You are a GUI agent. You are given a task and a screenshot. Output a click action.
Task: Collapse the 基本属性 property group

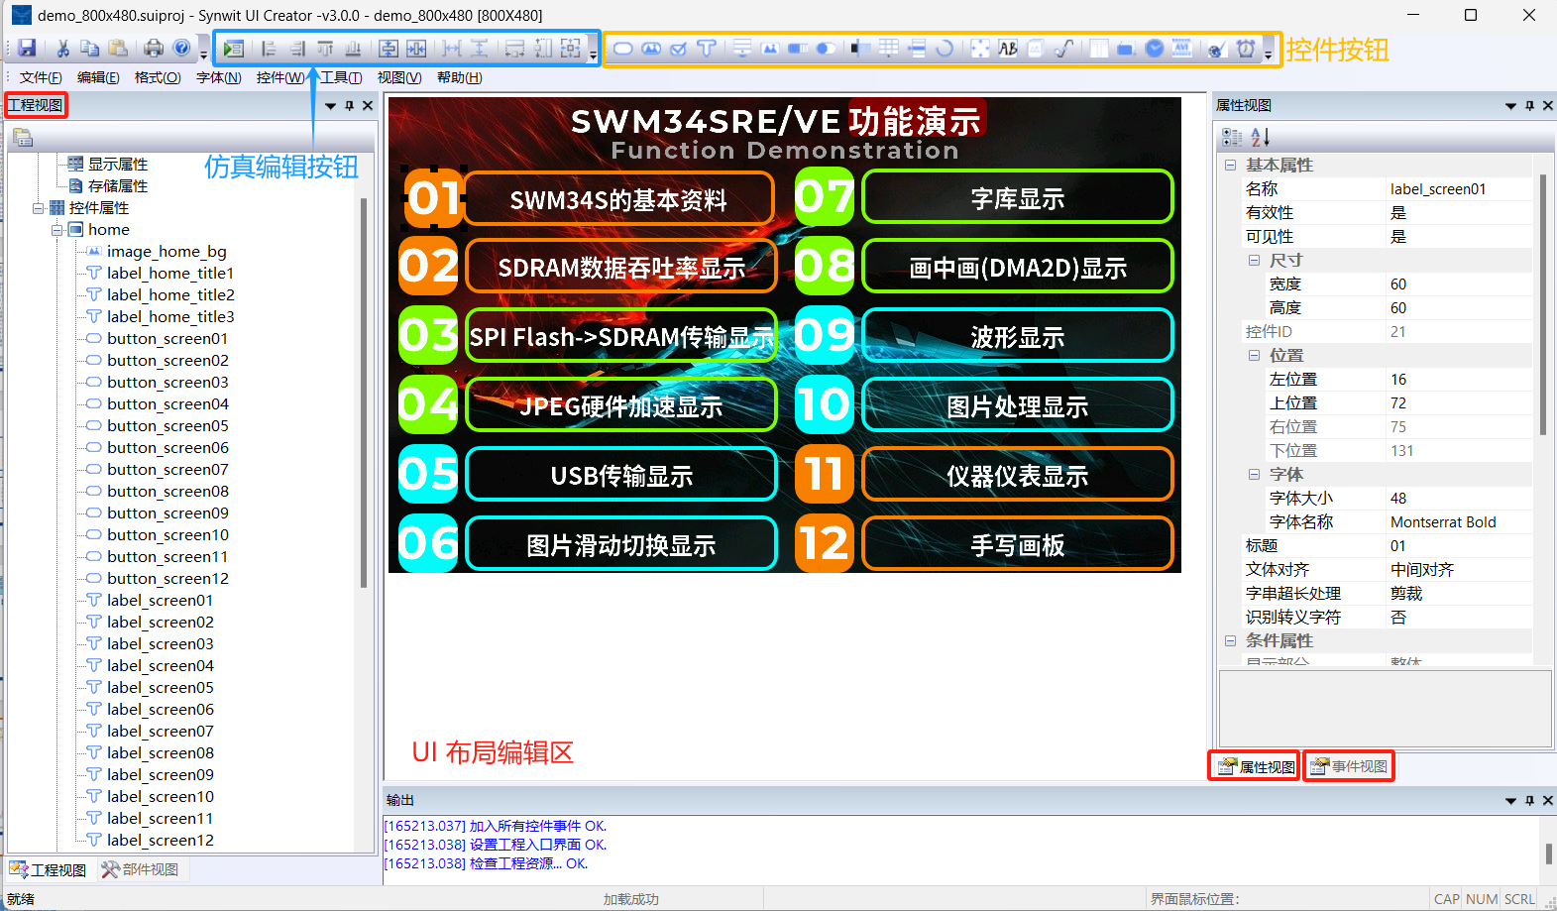1230,166
